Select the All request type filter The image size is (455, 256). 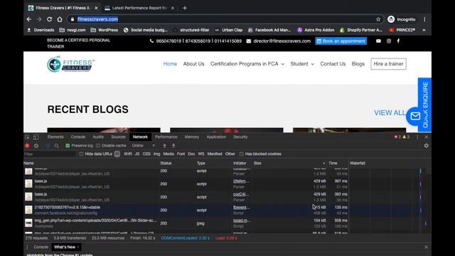coord(117,154)
